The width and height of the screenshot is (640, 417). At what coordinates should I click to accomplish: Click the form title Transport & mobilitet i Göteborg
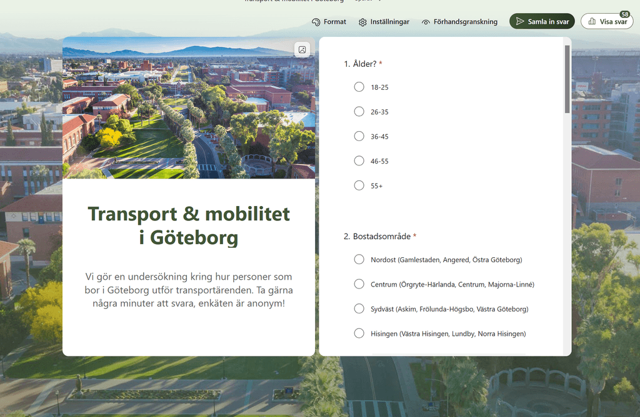[x=189, y=225]
